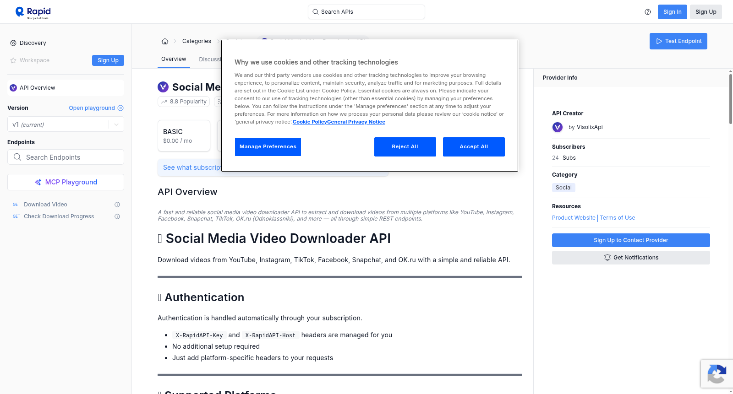Click the page vertical scrollbar thumb
The image size is (733, 394).
click(730, 98)
